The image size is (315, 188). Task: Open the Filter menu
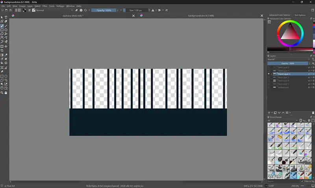pyautogui.click(x=44, y=6)
